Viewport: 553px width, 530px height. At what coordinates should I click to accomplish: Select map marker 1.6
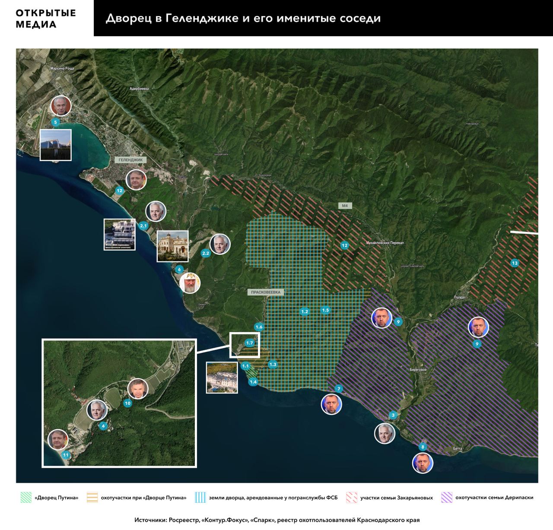[x=259, y=327]
